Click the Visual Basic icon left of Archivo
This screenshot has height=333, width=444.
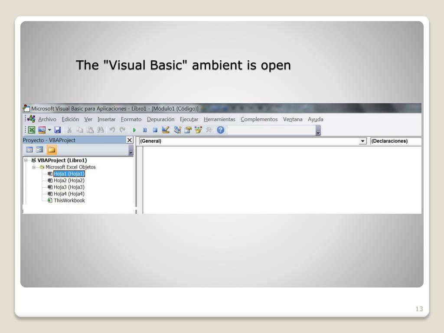pos(31,119)
